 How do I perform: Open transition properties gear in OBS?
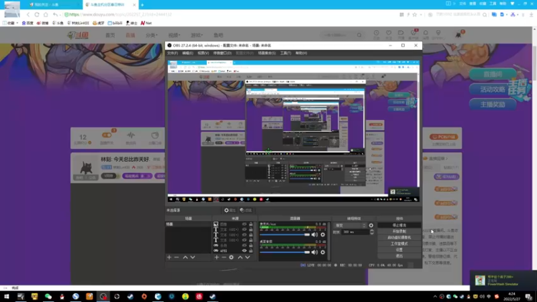pyautogui.click(x=371, y=225)
